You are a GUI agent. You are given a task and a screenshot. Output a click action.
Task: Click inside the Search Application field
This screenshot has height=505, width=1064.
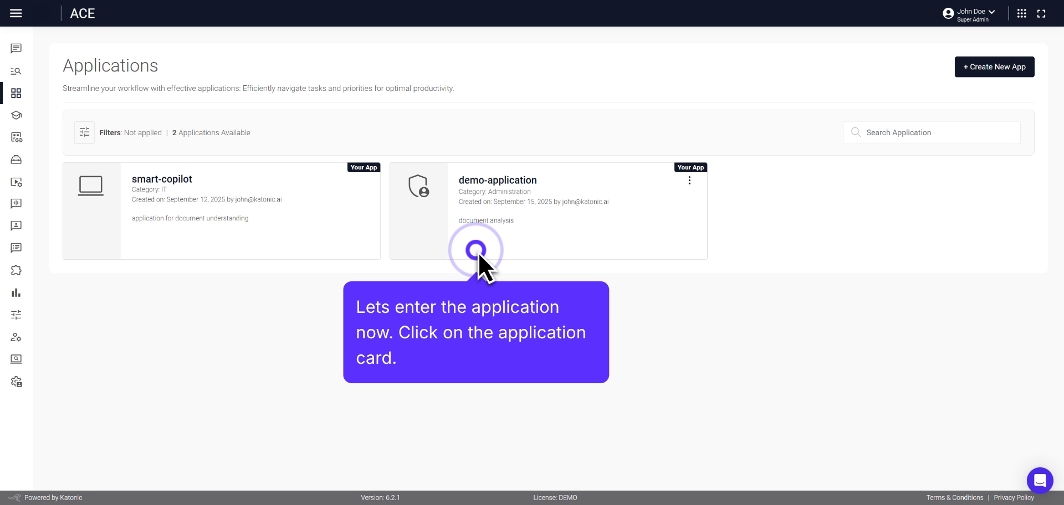point(931,132)
